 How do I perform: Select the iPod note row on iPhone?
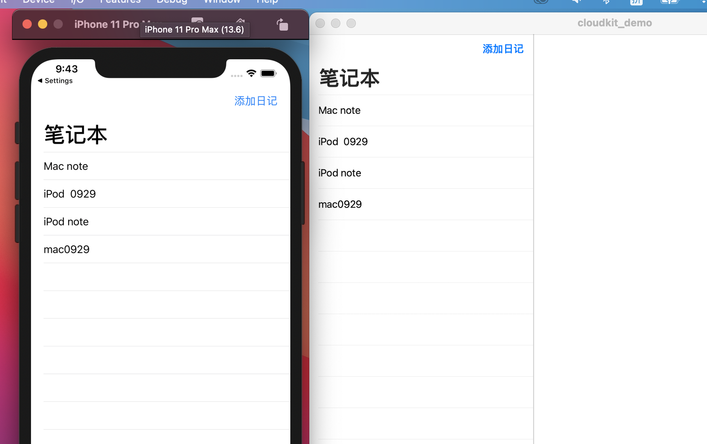[x=167, y=222]
